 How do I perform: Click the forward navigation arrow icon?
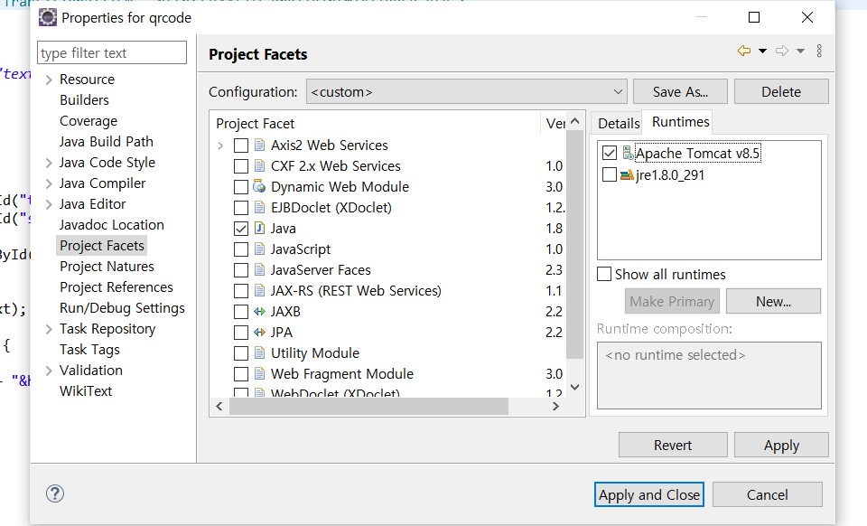[782, 52]
